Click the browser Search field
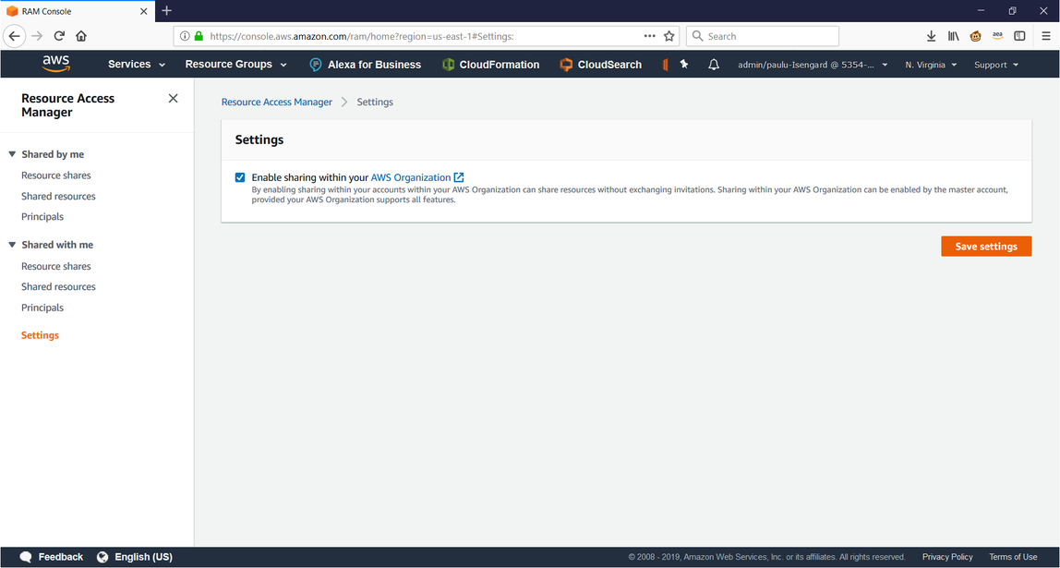Image resolution: width=1060 pixels, height=568 pixels. 763,37
